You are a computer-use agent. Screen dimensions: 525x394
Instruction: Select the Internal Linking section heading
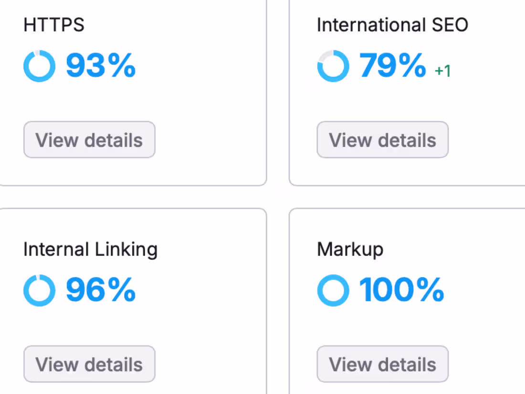pyautogui.click(x=91, y=249)
